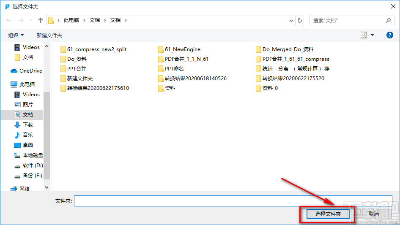
Task: Open recent locations dropdown arrow
Action: (x=31, y=20)
